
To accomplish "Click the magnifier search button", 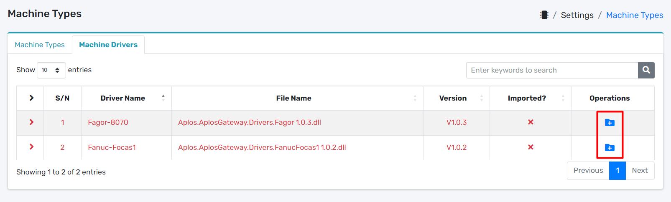I will coord(646,70).
